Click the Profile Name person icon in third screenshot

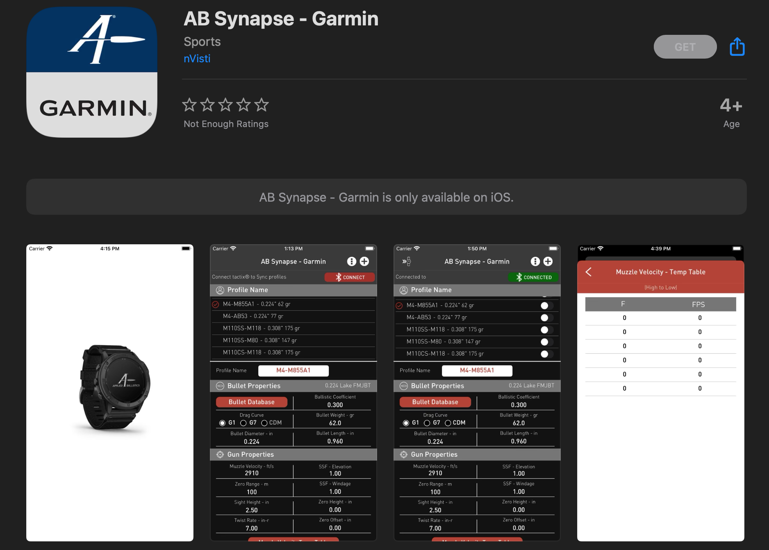coord(404,290)
